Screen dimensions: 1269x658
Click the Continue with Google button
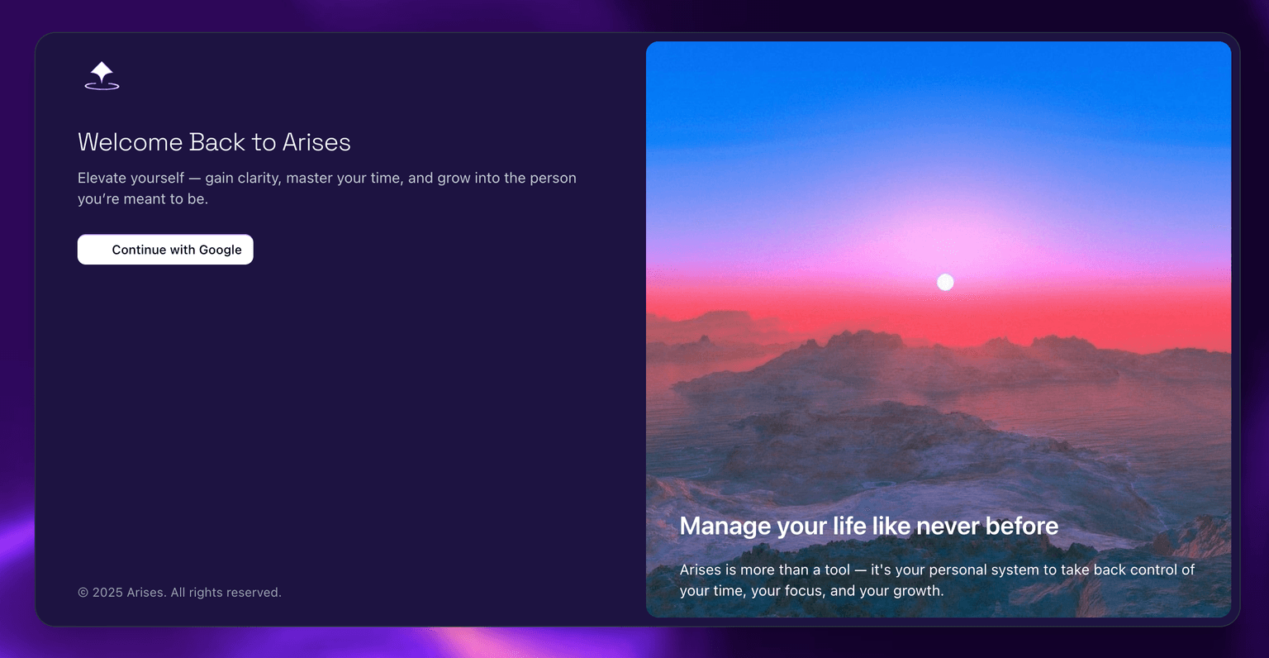tap(165, 250)
